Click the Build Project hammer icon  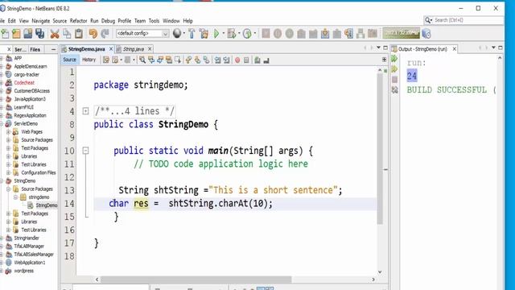pos(192,34)
